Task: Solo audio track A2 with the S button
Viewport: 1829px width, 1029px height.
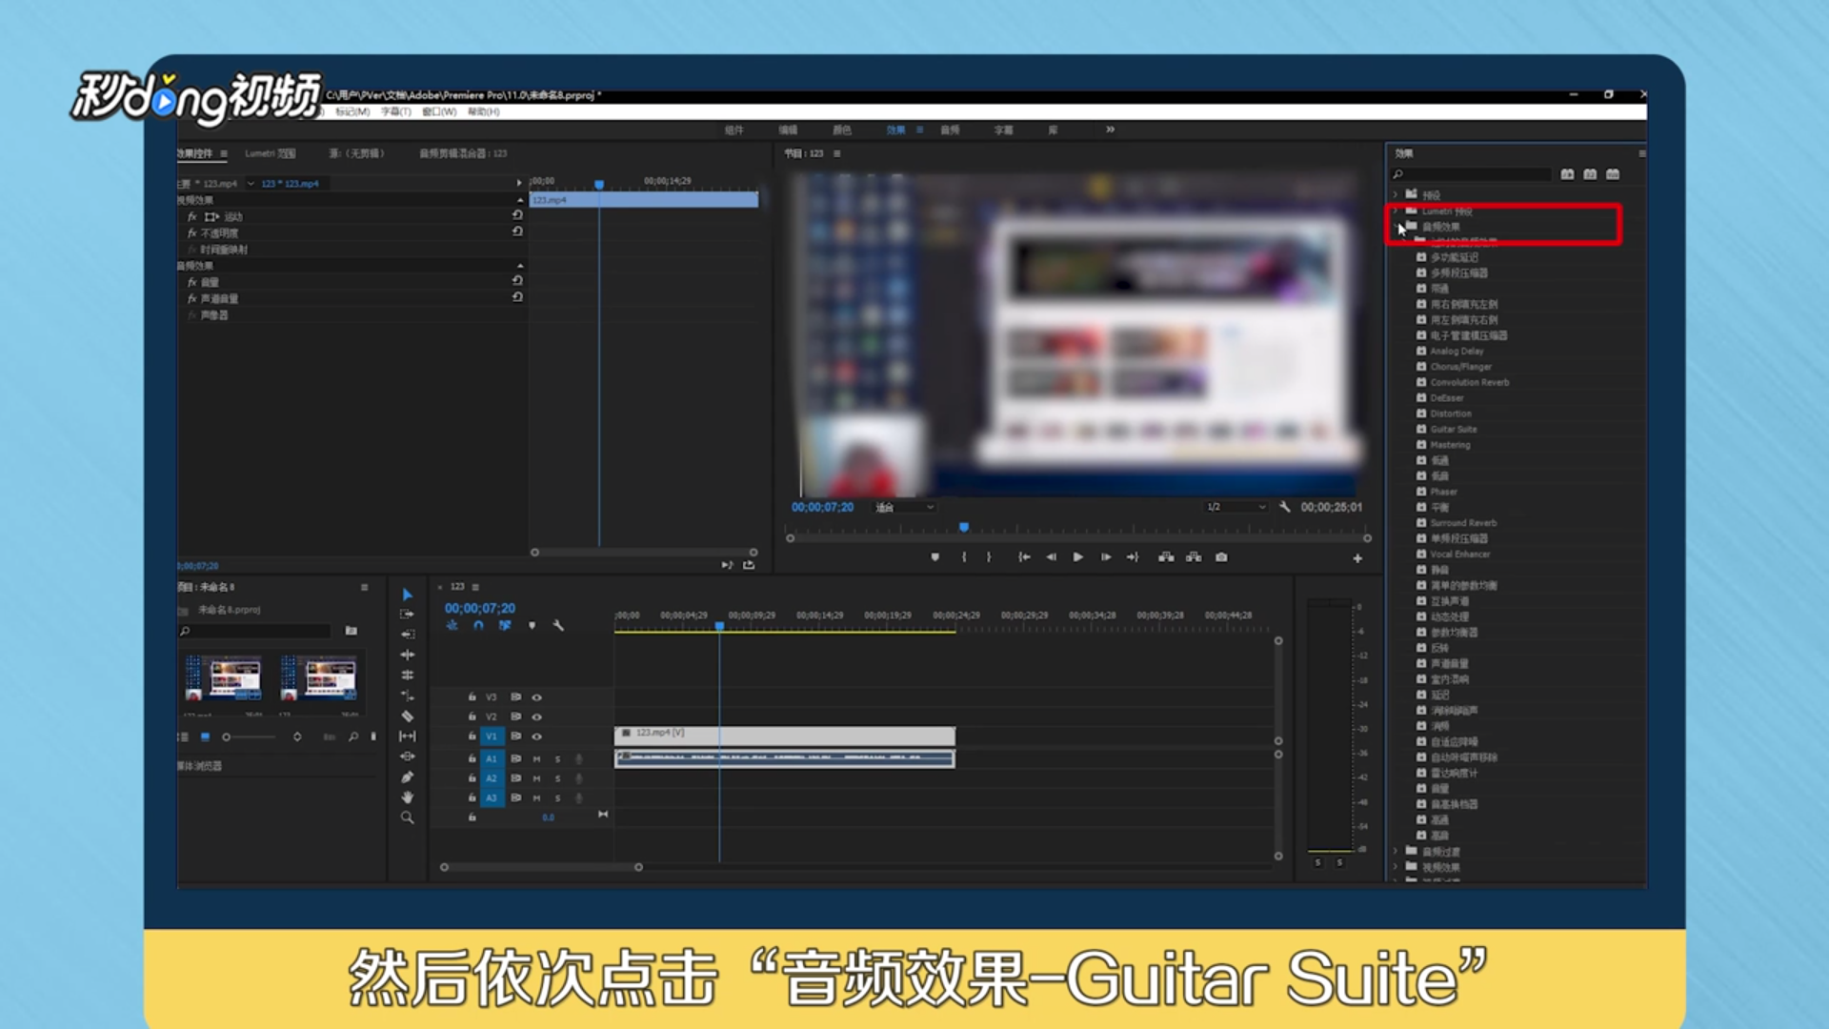Action: [558, 778]
